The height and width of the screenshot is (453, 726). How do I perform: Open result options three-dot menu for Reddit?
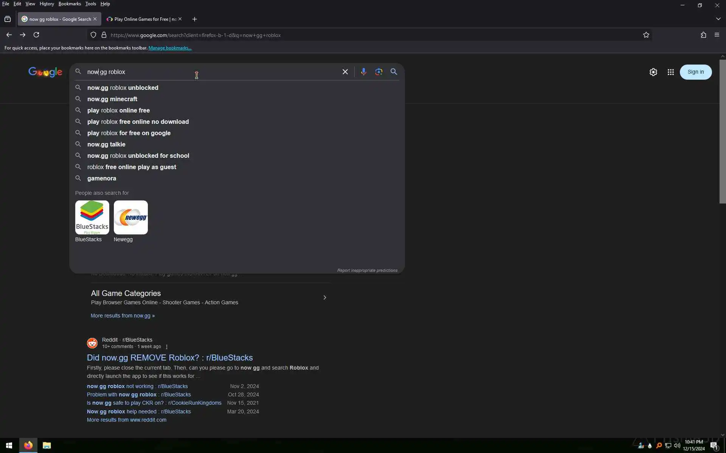click(167, 347)
